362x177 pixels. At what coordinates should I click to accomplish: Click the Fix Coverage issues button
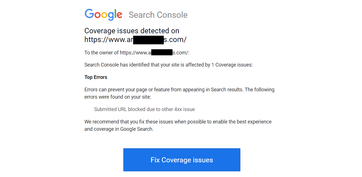click(182, 160)
